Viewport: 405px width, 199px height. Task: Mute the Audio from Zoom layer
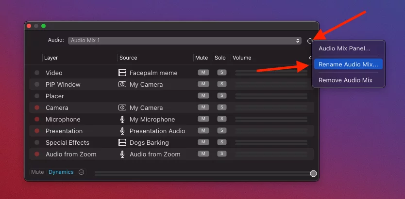pyautogui.click(x=203, y=153)
